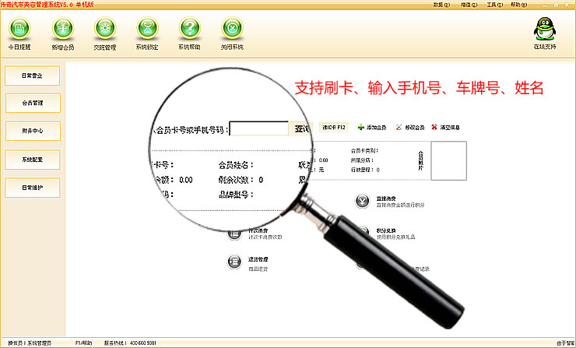Open the 帮助 menu
The height and width of the screenshot is (348, 576).
[x=518, y=5]
